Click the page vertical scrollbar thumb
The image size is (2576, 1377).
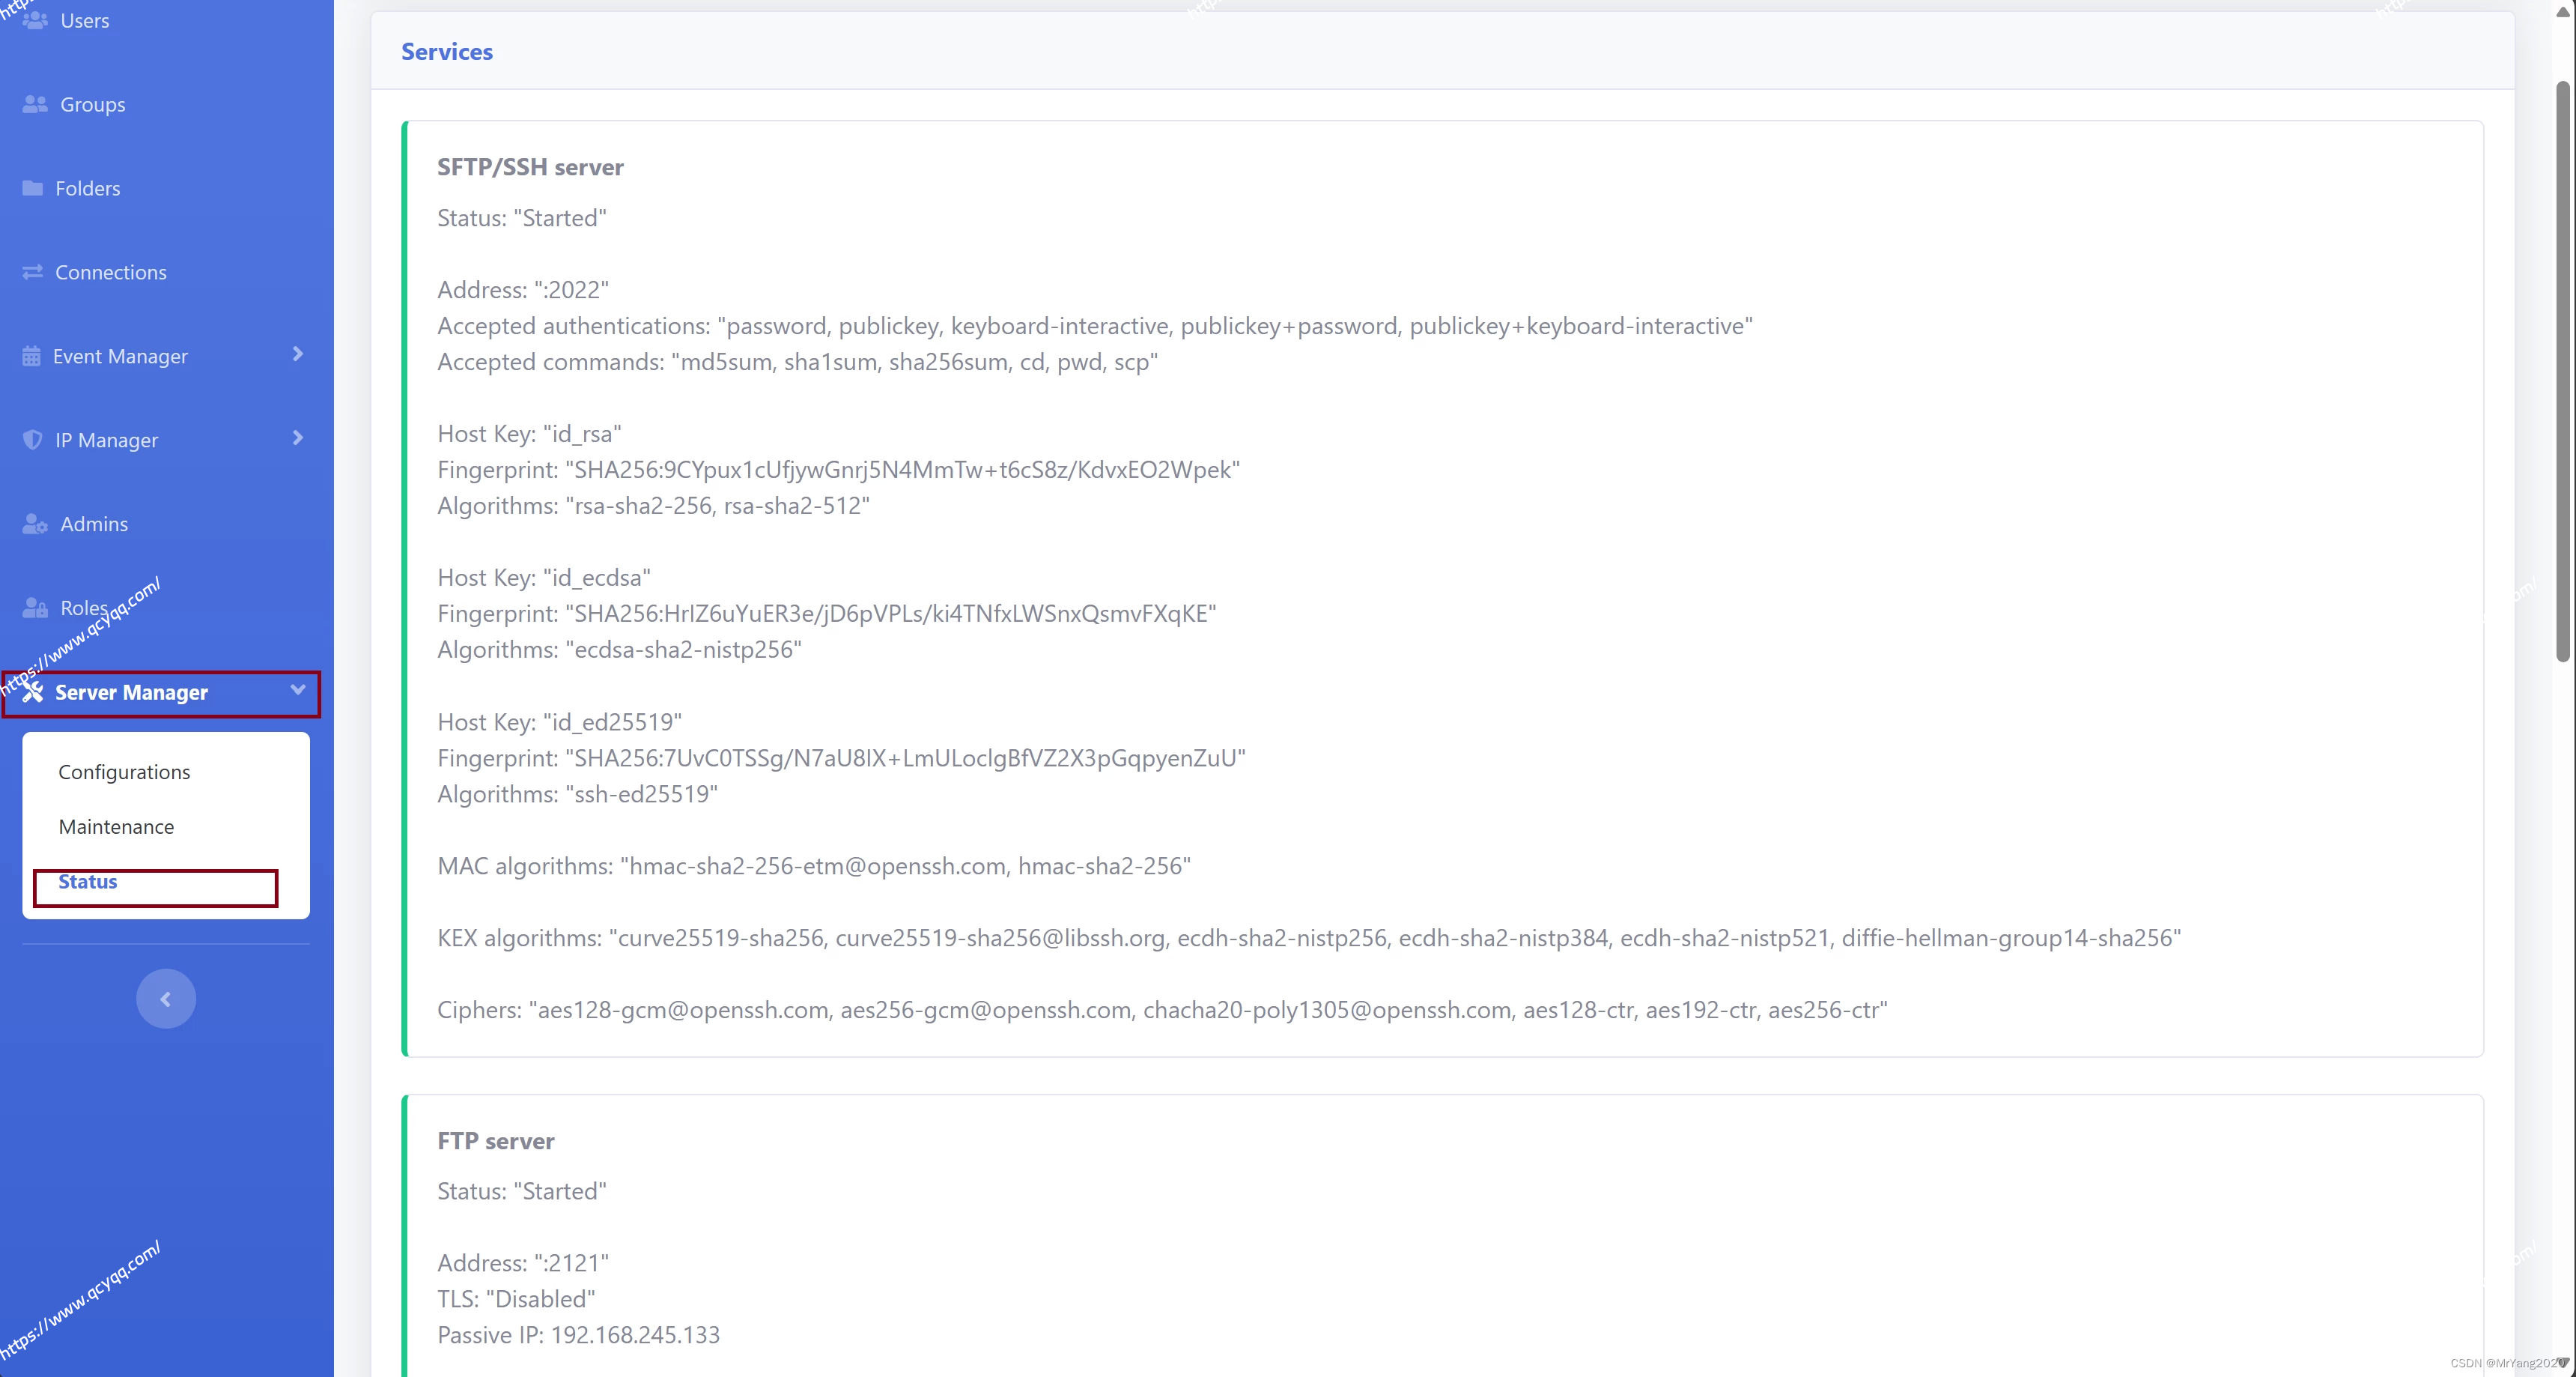[x=2562, y=370]
